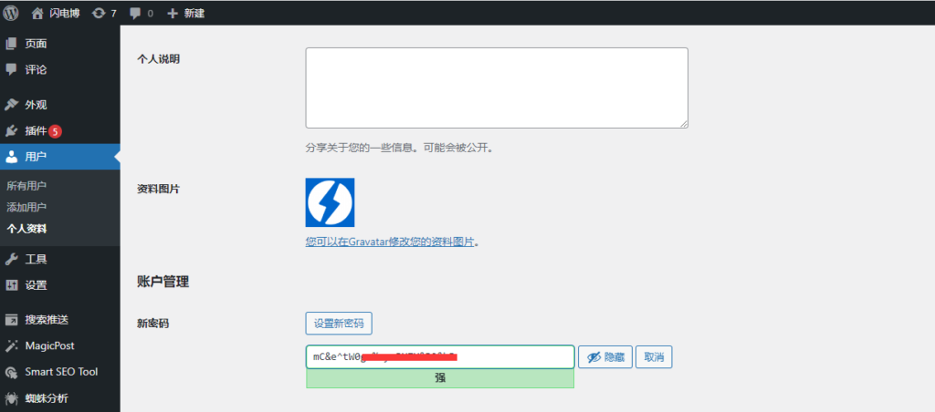The image size is (935, 412).
Task: Click the red 5 plugin update badge
Action: coord(55,131)
